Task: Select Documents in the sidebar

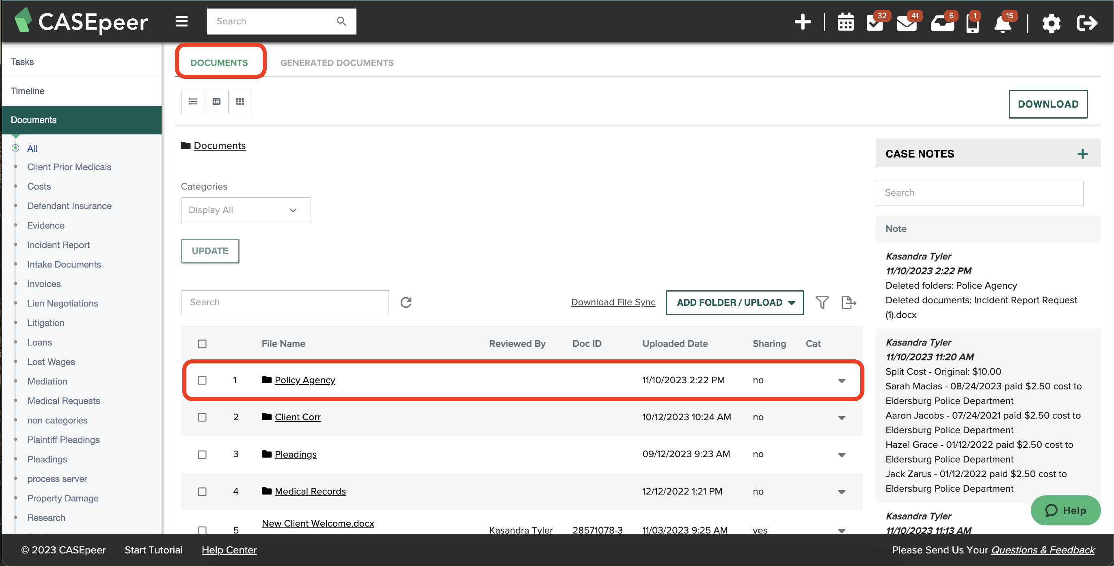Action: coord(82,120)
